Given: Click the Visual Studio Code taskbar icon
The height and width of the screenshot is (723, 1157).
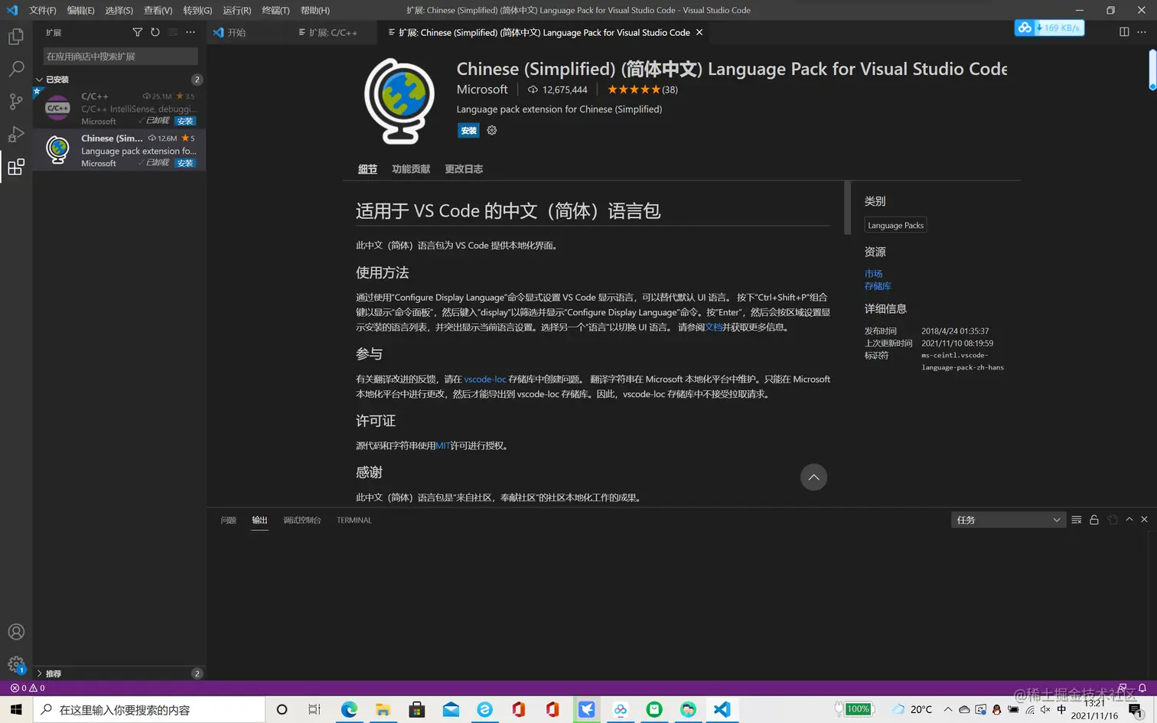Looking at the screenshot, I should pyautogui.click(x=722, y=709).
